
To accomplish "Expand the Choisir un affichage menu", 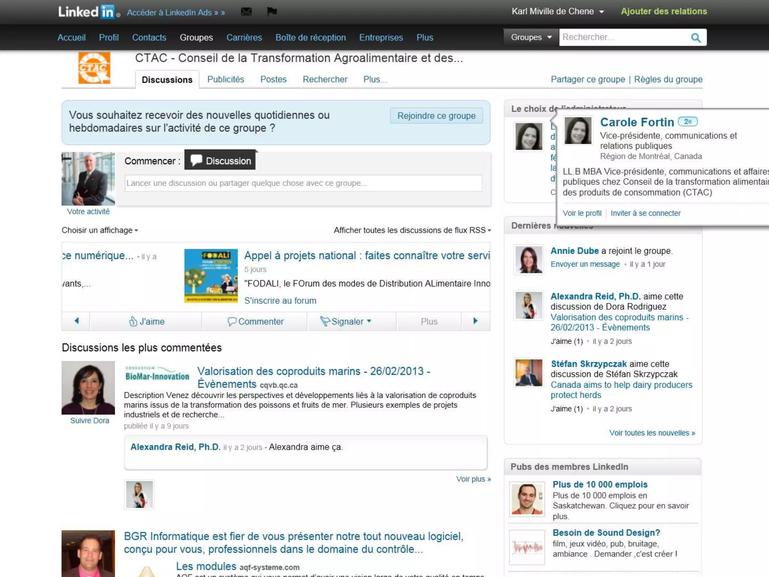I will coord(100,230).
